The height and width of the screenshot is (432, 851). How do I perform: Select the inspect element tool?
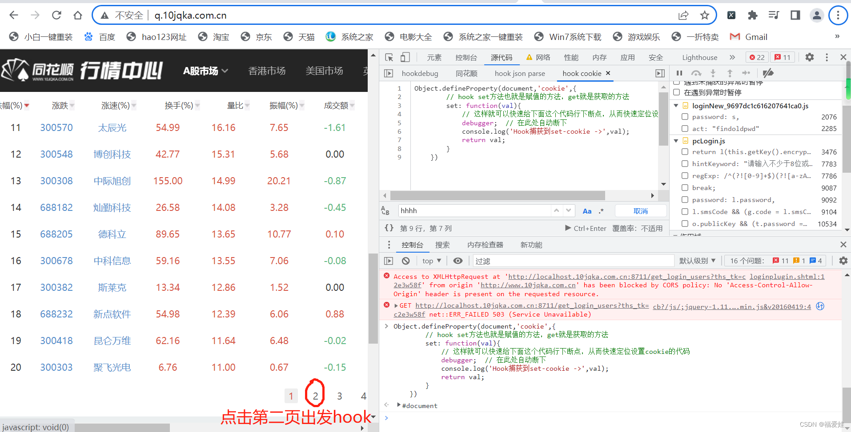click(388, 57)
